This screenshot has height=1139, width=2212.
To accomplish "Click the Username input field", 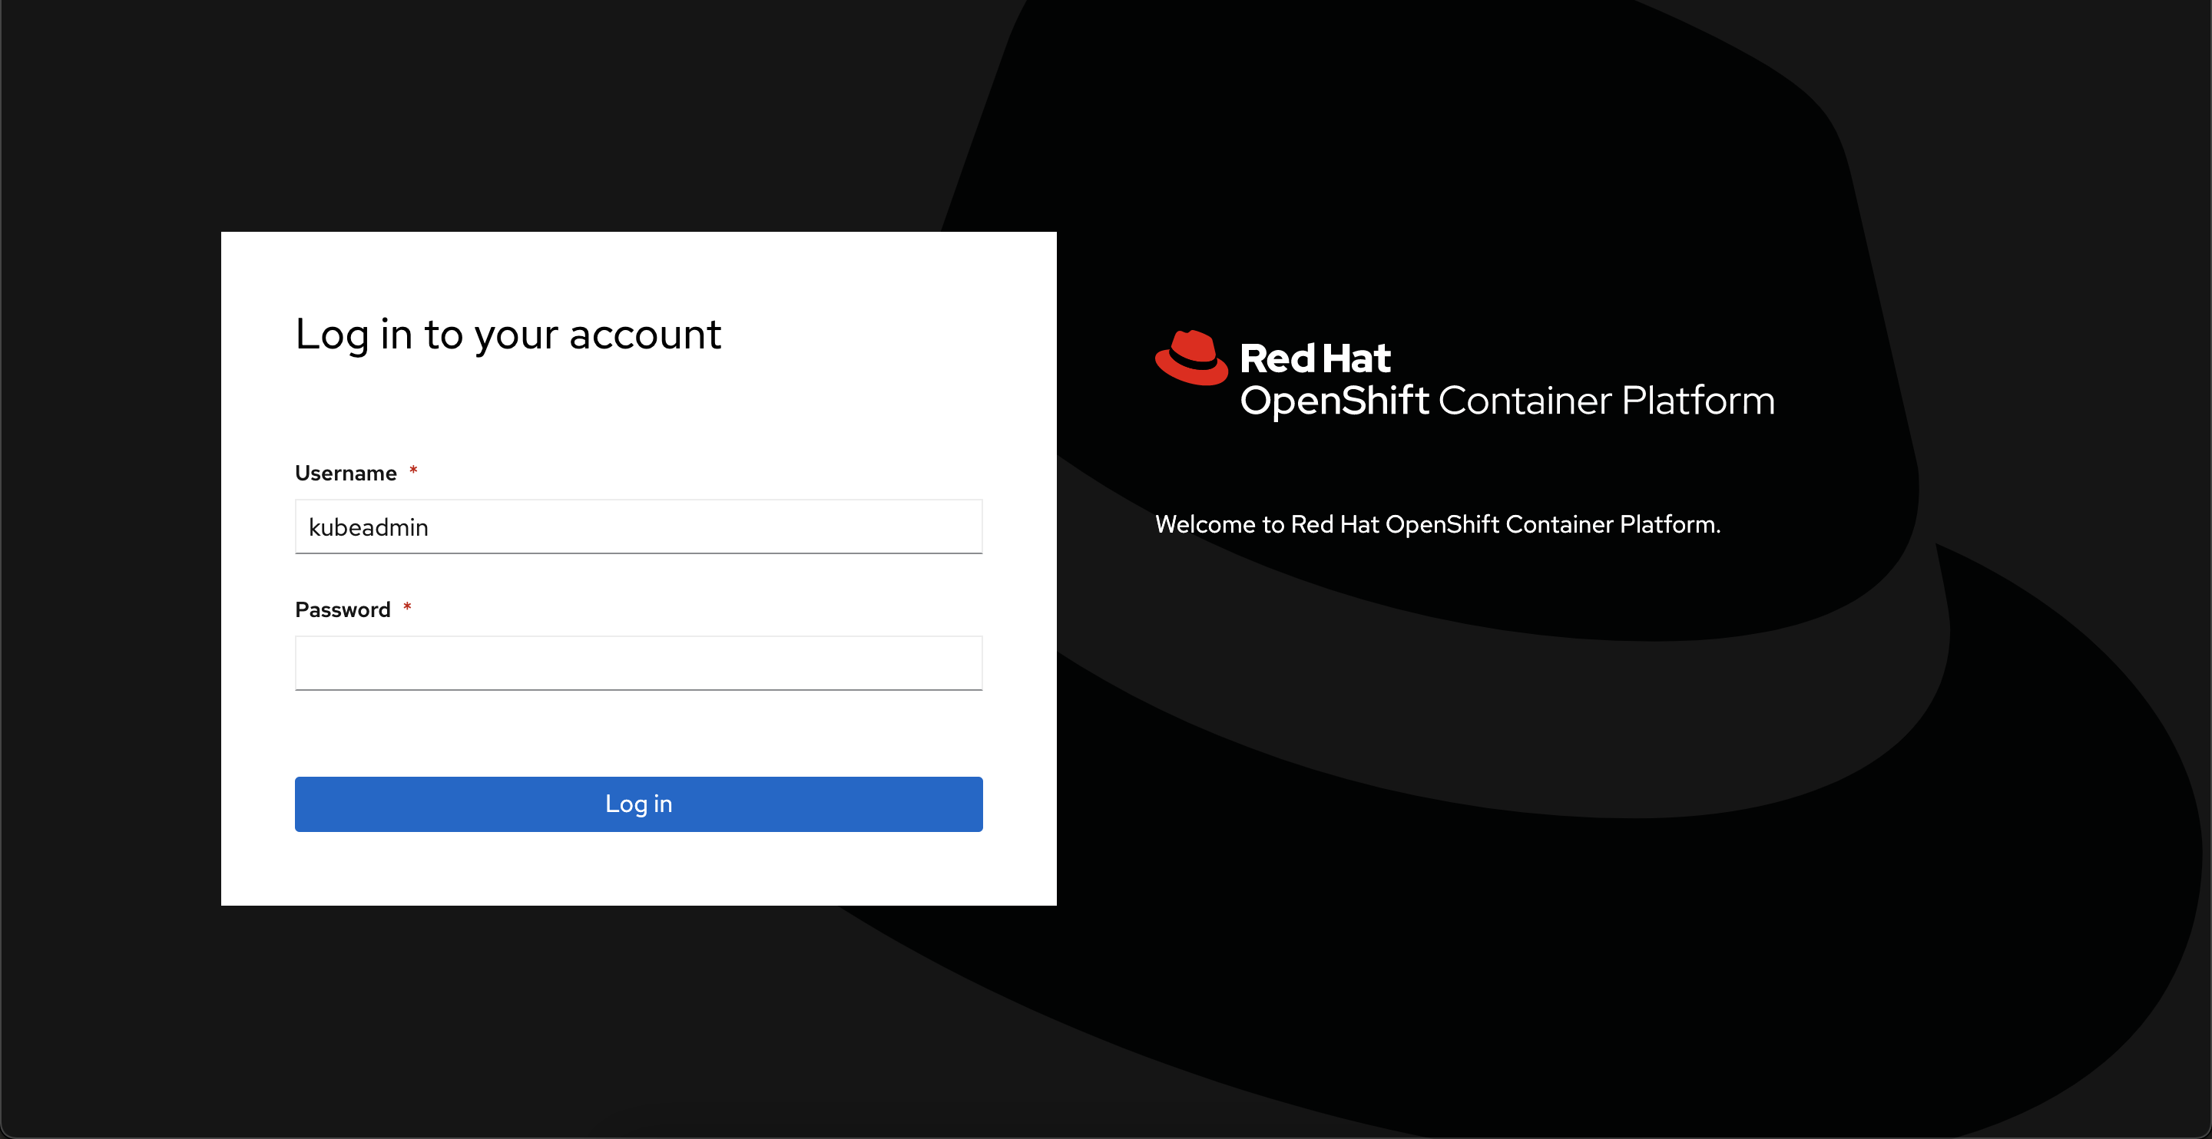I will [640, 526].
